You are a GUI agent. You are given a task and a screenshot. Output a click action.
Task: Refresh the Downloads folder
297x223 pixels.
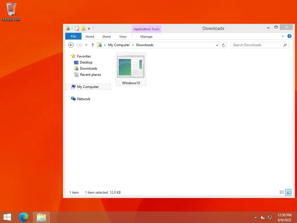[x=223, y=45]
